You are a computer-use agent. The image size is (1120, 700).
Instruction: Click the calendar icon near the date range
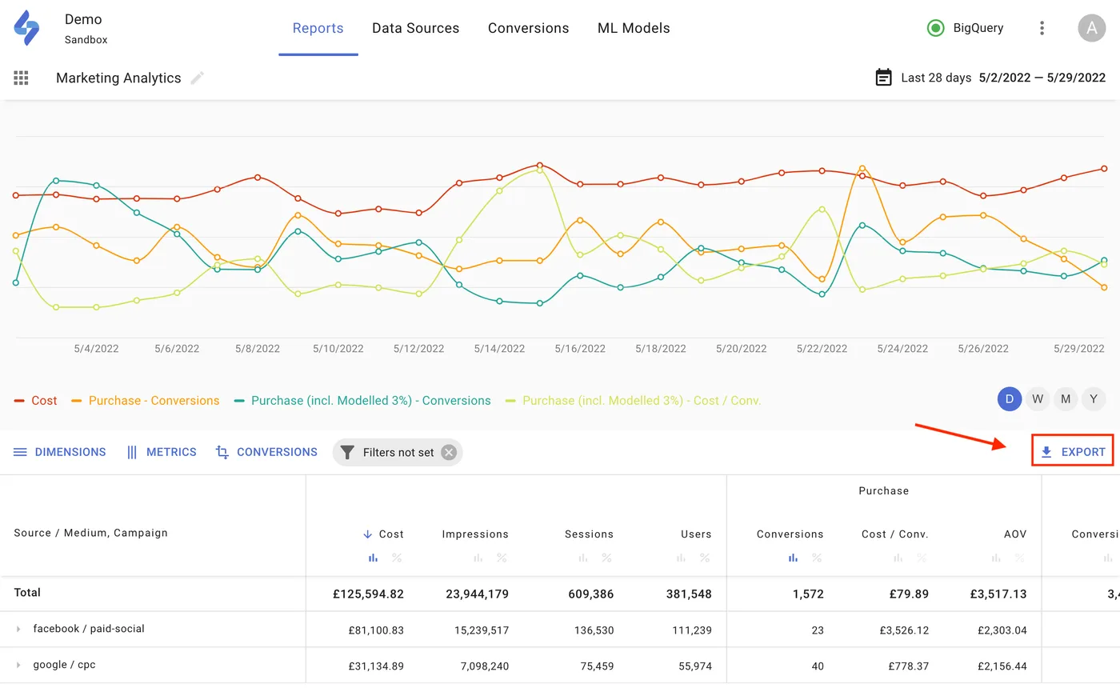point(883,77)
